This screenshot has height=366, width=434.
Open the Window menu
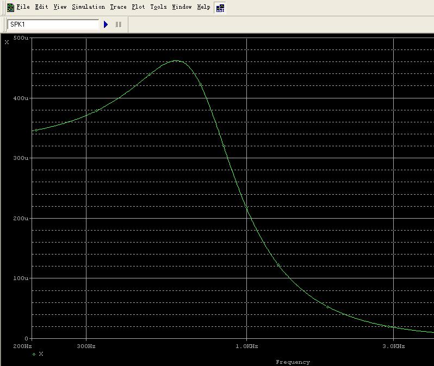click(182, 7)
